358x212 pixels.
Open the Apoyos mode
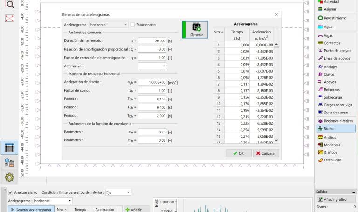coord(336,82)
